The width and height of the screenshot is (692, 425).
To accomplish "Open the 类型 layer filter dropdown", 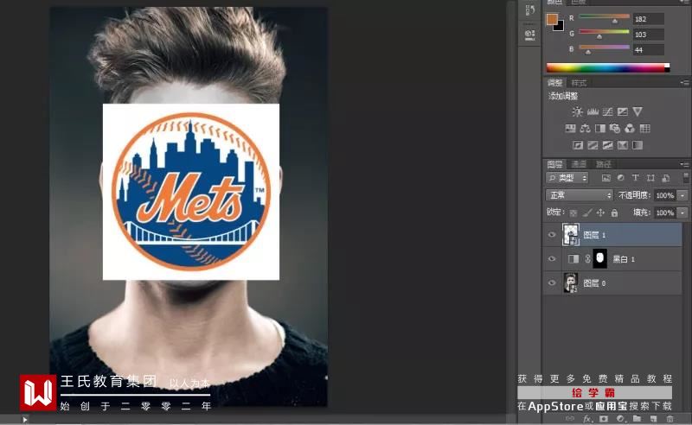I will click(567, 178).
